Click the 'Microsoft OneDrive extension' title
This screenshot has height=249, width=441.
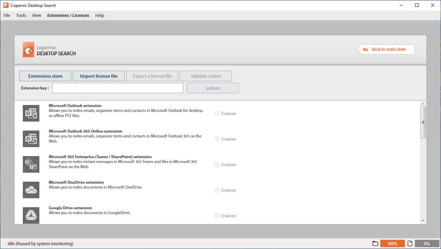pos(76,182)
